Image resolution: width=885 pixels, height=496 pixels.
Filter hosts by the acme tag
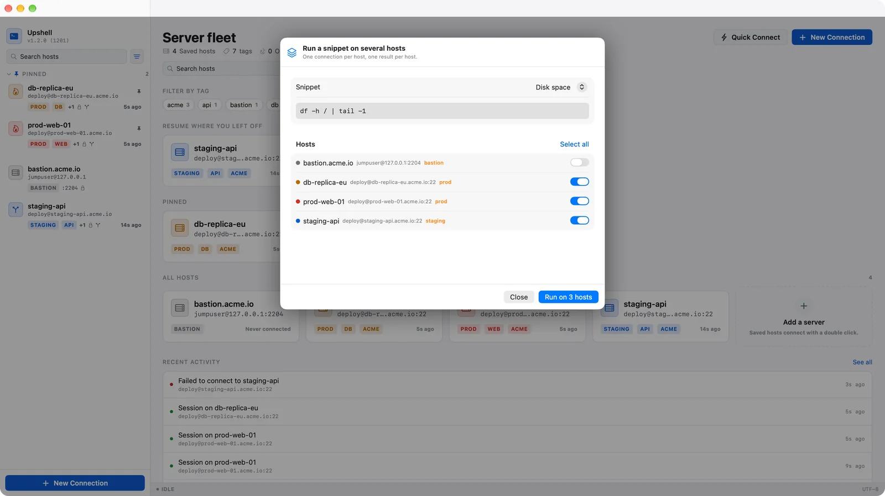click(178, 105)
